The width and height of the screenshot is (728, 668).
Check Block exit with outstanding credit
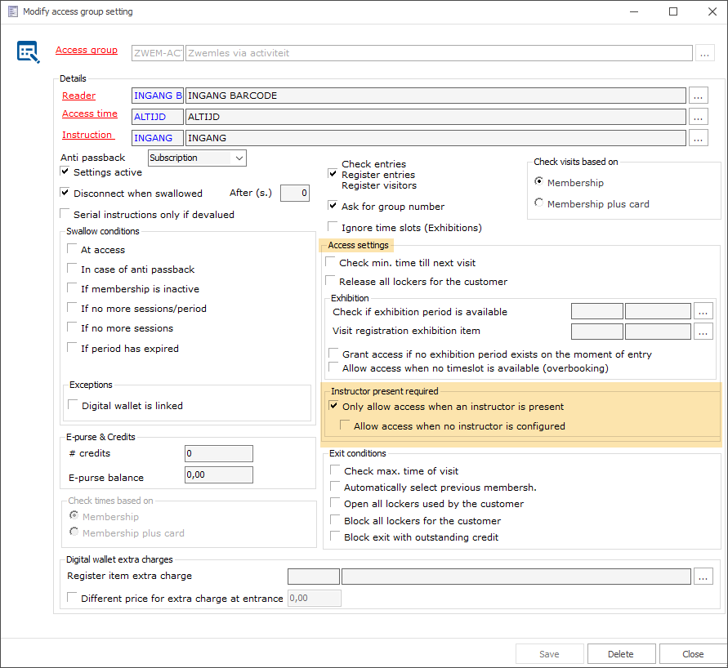335,537
